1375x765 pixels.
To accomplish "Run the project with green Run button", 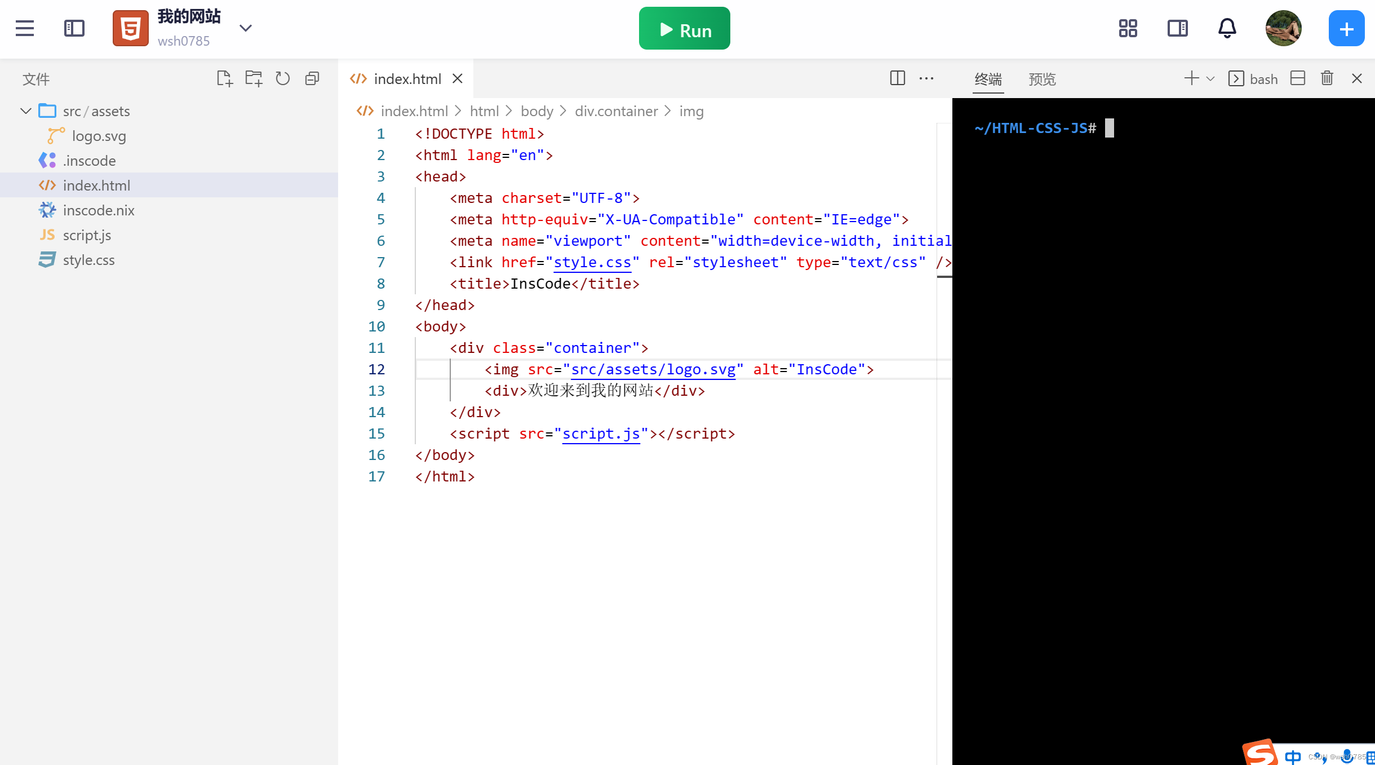I will [x=684, y=28].
